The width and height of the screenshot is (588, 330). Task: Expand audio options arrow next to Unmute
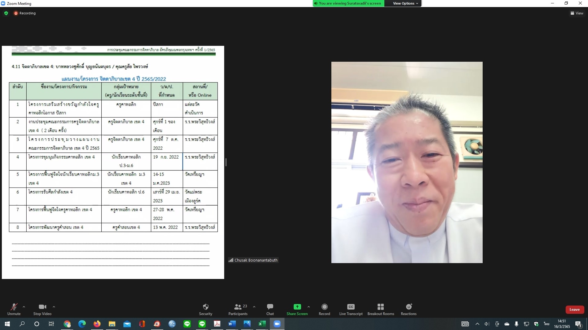(24, 307)
